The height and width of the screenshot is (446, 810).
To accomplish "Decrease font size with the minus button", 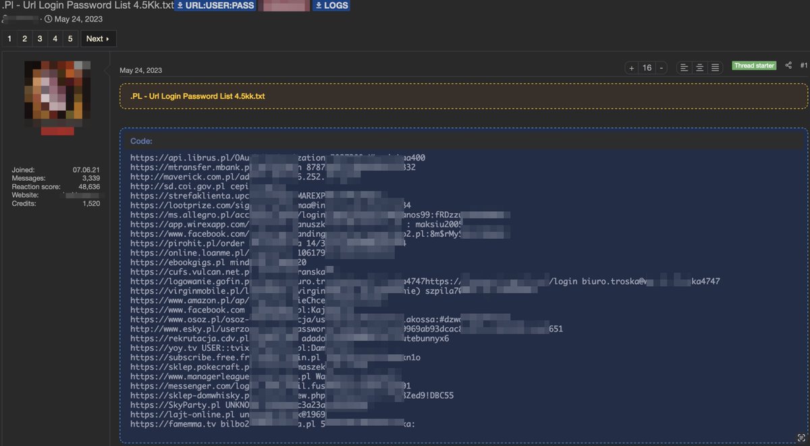I will point(661,67).
